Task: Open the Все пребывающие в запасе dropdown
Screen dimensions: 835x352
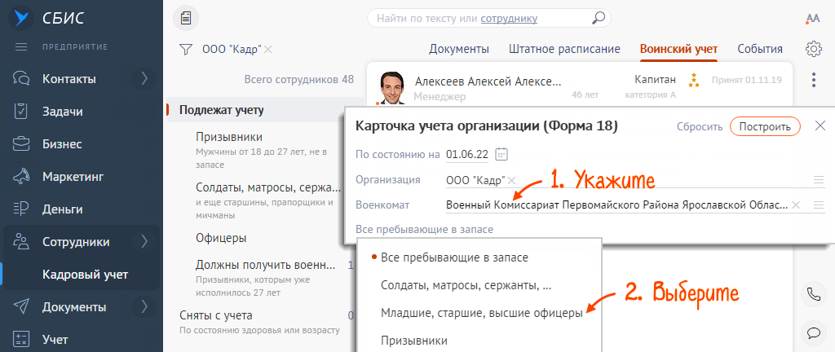Action: point(424,230)
